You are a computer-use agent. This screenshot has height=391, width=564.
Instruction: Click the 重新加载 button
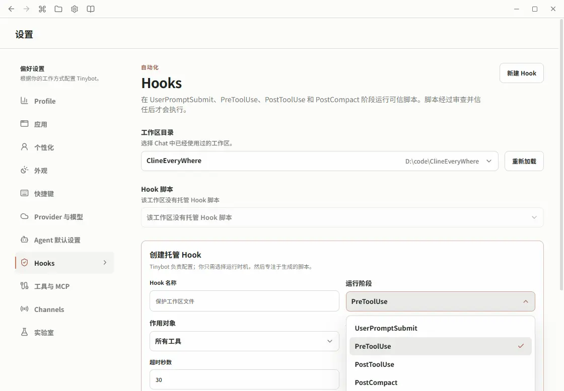524,162
